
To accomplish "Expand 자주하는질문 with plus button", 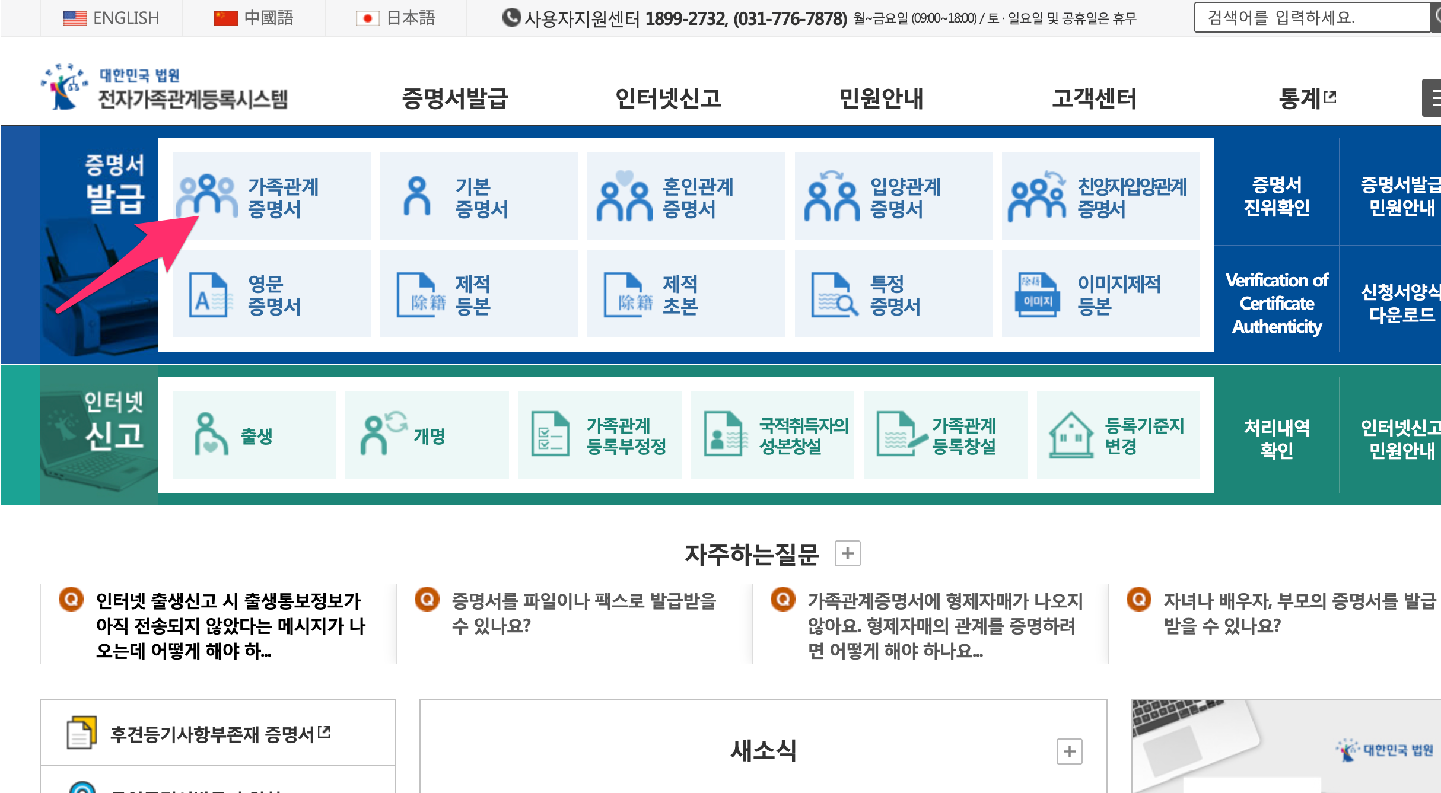I will click(x=847, y=553).
